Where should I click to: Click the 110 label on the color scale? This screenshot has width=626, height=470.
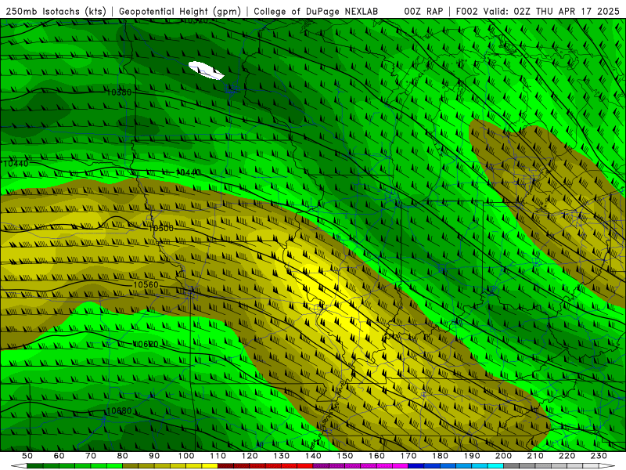[218, 456]
